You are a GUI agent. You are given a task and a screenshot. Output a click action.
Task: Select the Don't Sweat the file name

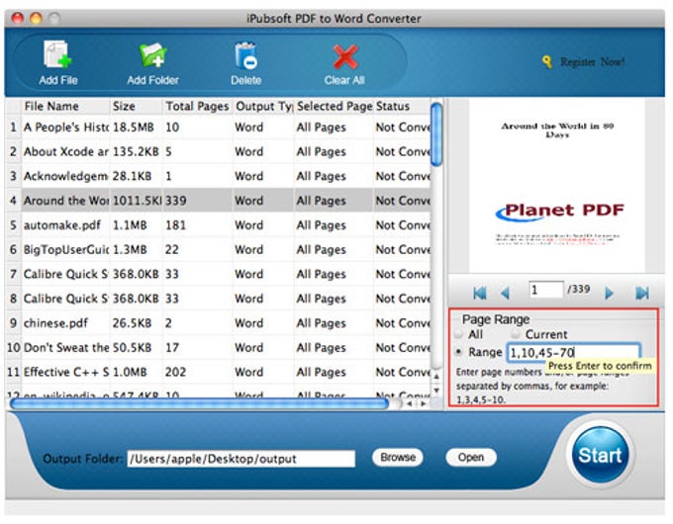66,347
